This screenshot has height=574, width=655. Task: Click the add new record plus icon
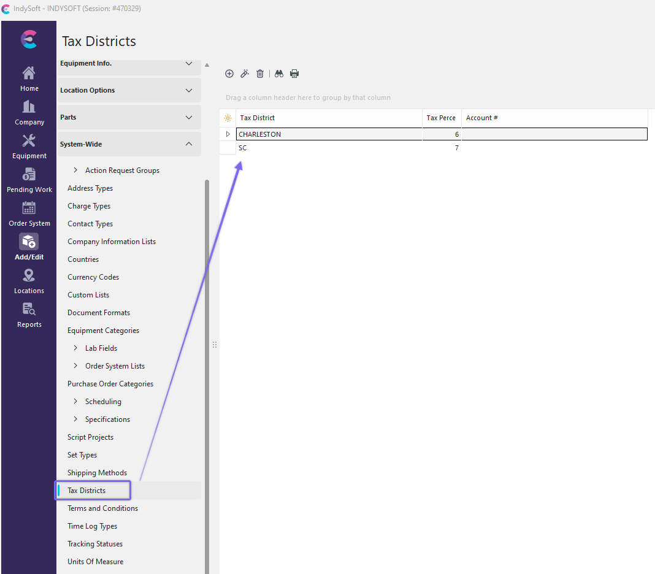[x=229, y=74]
